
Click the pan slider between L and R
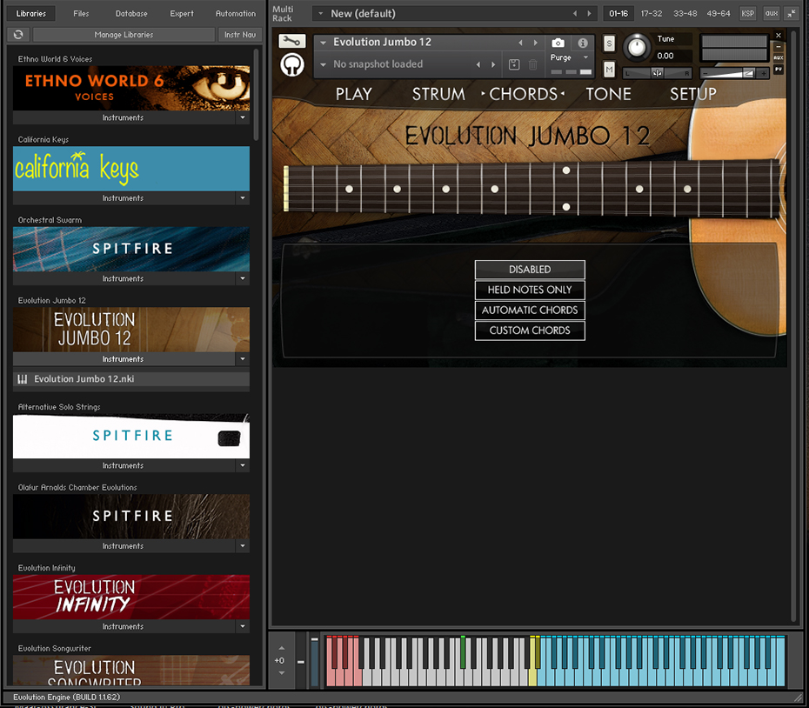point(657,73)
